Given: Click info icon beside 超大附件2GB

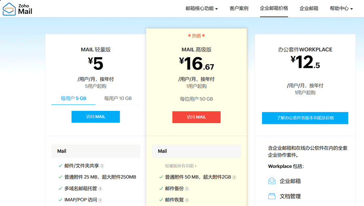Looking at the screenshot, I should [x=234, y=177].
